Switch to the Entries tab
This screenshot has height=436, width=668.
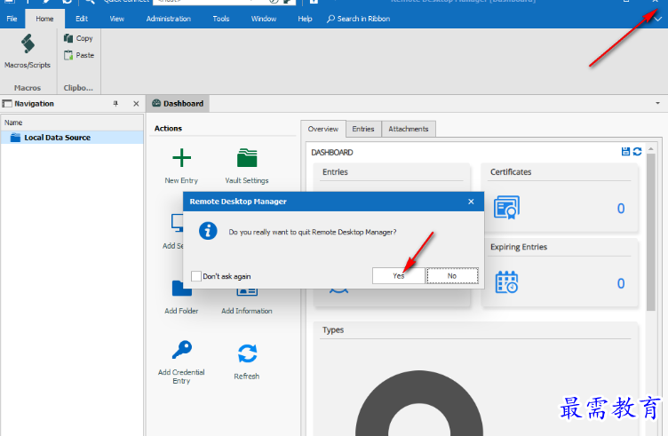(363, 129)
